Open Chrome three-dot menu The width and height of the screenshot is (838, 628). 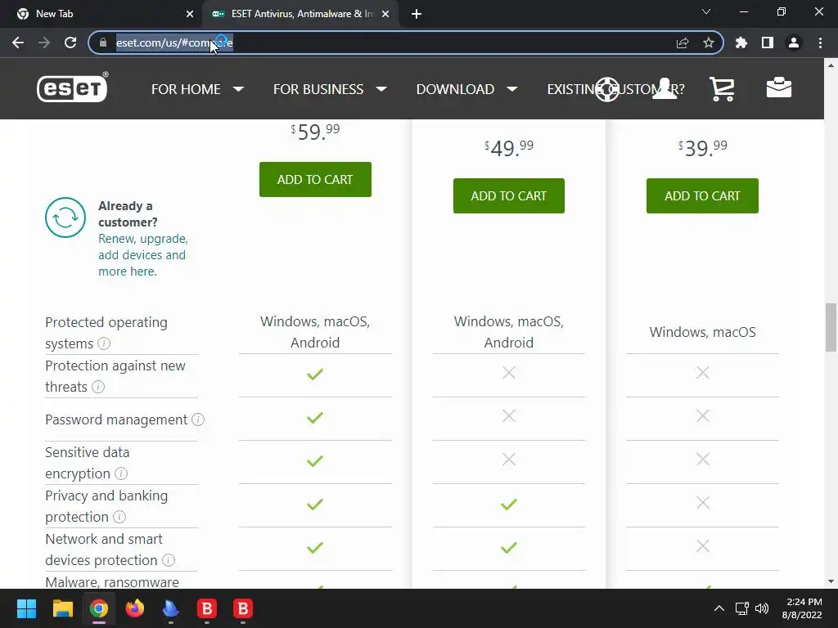820,43
